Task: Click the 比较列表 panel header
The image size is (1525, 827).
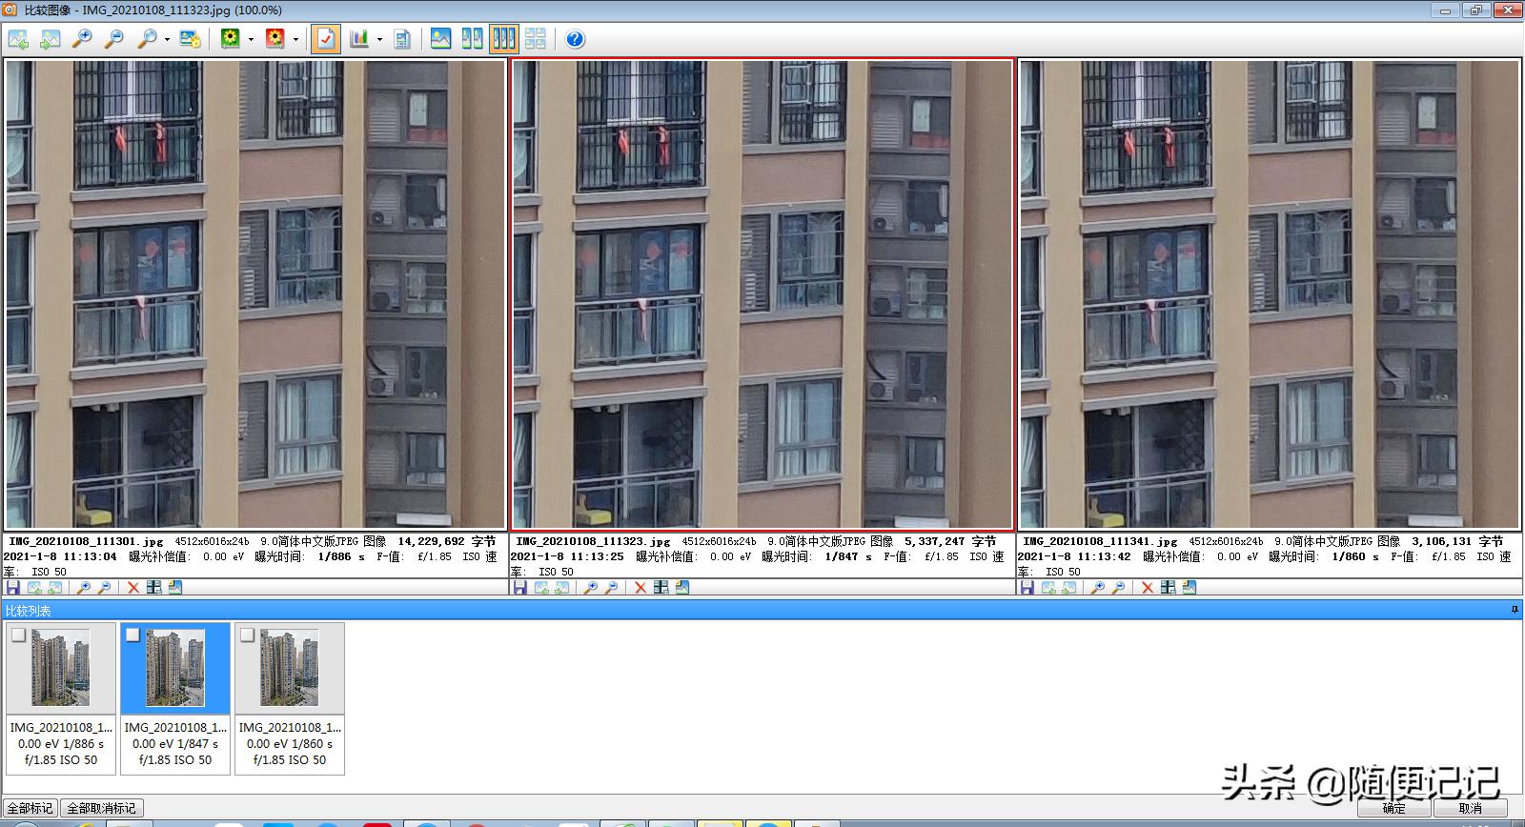Action: tap(762, 610)
